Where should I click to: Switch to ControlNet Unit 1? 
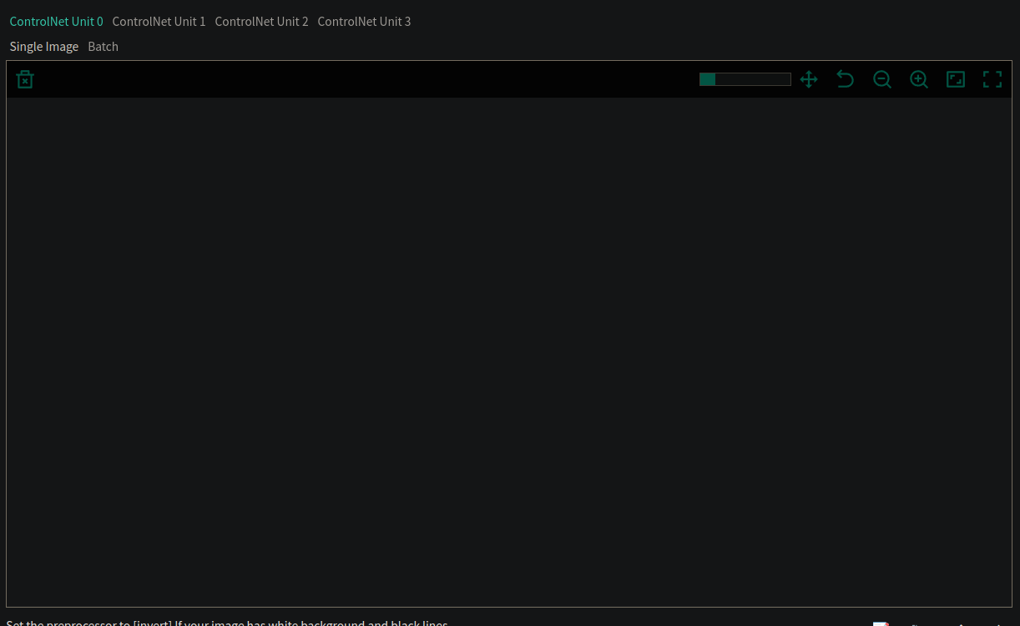click(159, 21)
